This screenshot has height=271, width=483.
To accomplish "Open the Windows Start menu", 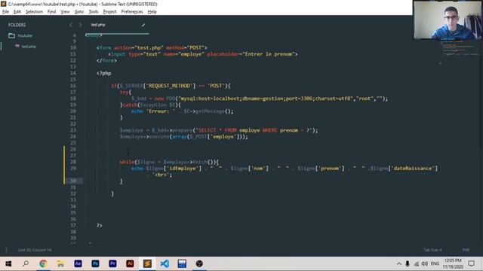I will pos(8,263).
